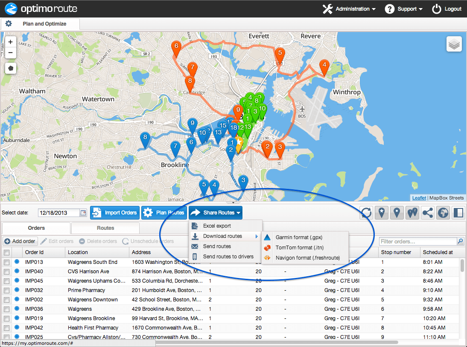The height and width of the screenshot is (347, 467).
Task: Click the question-mark pins toolbar icon
Action: pyautogui.click(x=412, y=213)
